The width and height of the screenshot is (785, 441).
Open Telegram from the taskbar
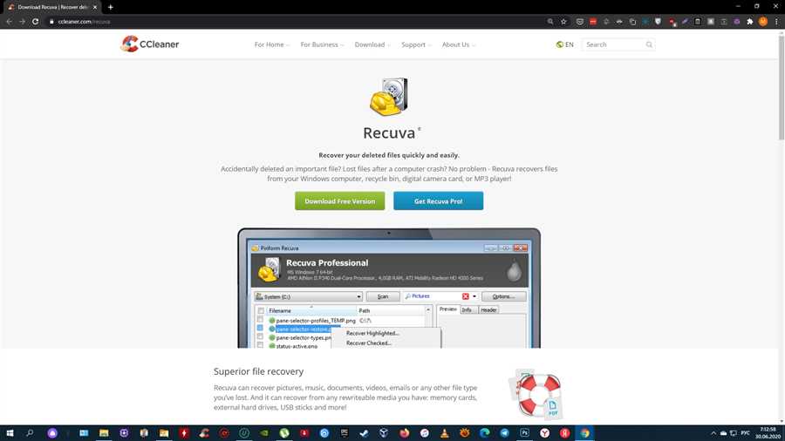pyautogui.click(x=504, y=433)
